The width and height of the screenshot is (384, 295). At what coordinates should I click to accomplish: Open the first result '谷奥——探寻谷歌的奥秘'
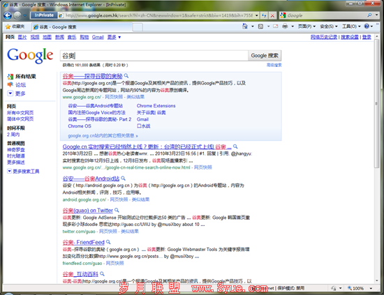point(92,76)
